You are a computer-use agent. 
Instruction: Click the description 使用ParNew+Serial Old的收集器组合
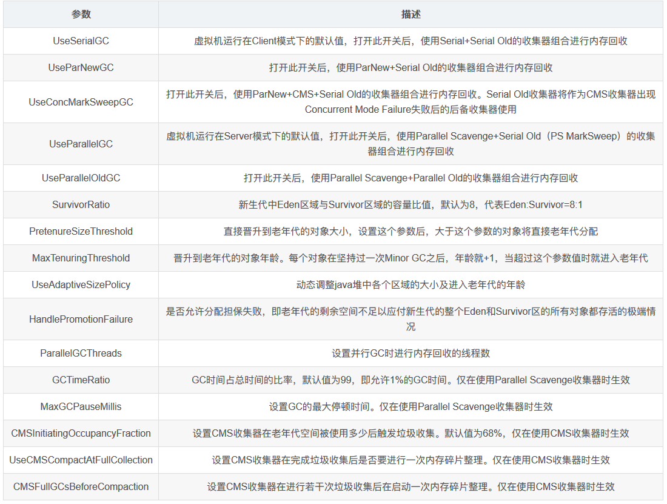pyautogui.click(x=411, y=68)
